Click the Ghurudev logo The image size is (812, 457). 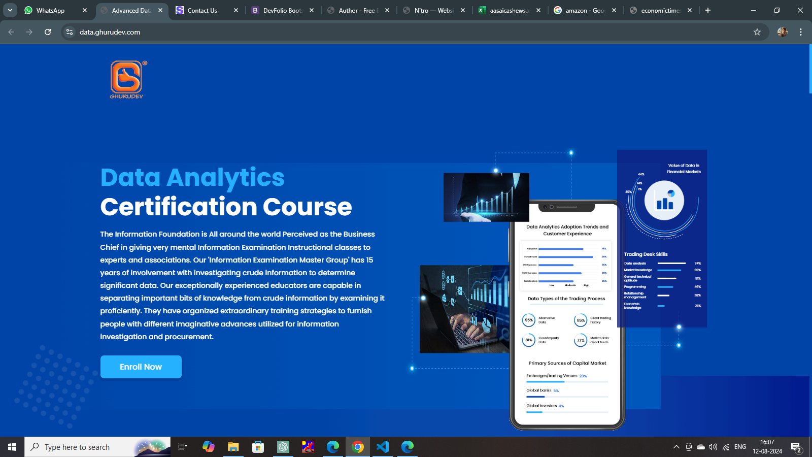[127, 79]
